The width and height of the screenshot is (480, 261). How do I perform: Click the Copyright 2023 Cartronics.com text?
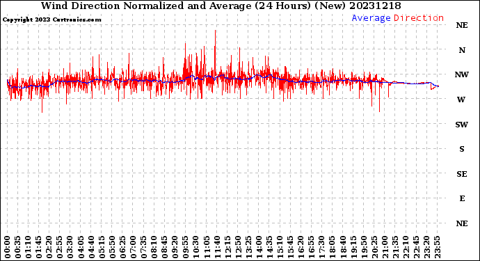click(51, 20)
